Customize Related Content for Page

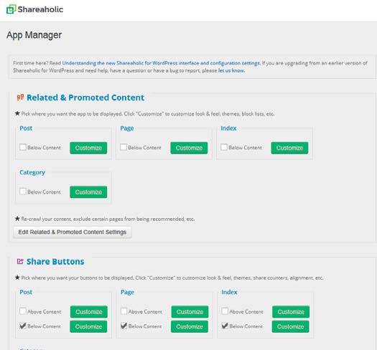click(189, 148)
